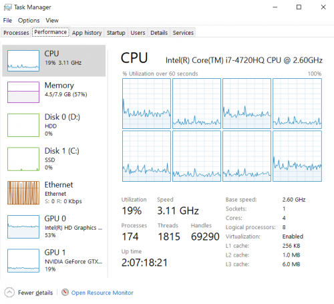Click the Resource Monitor gauge icon
Viewport: 334px width, 304px height.
pos(65,292)
